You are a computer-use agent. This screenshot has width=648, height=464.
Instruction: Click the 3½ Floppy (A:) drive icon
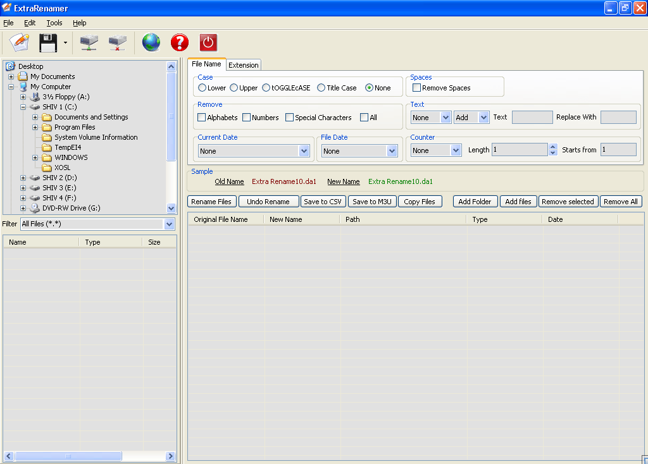[x=35, y=97]
